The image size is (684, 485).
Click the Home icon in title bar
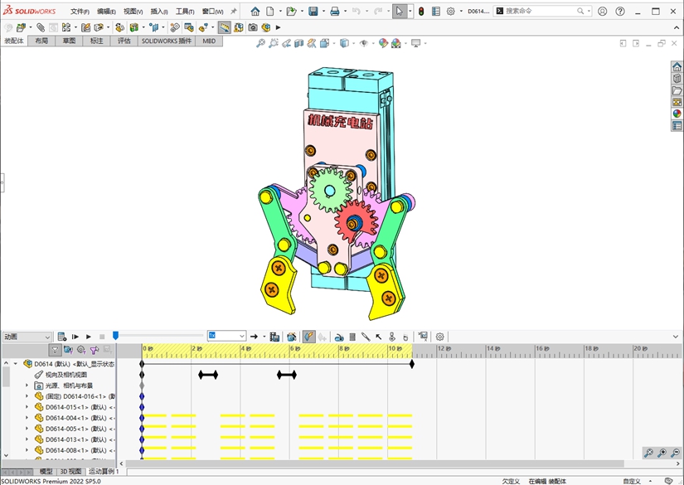point(255,12)
